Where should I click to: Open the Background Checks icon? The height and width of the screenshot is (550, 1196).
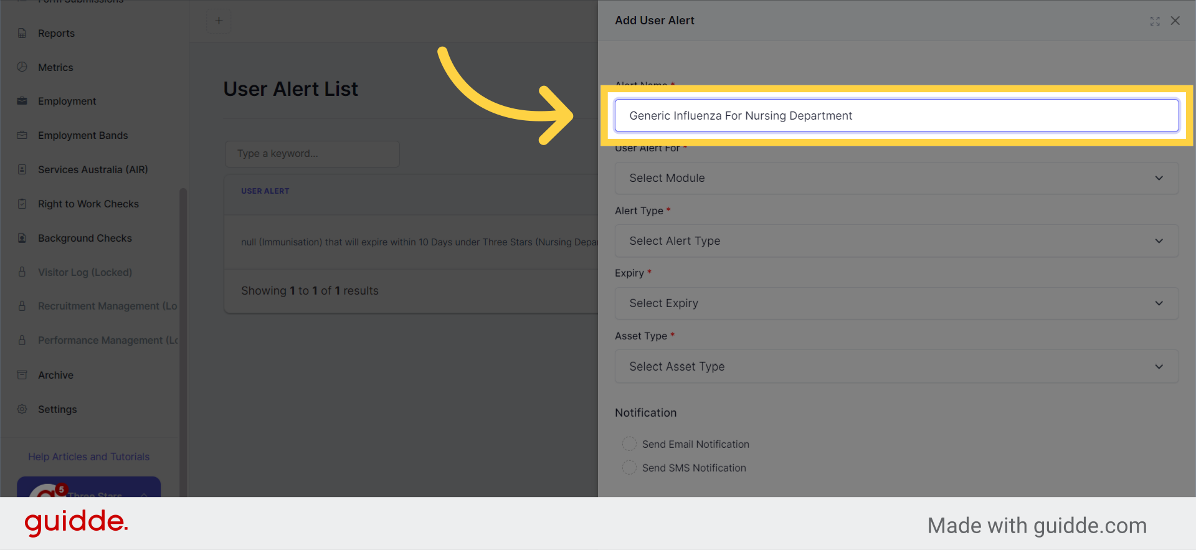pos(22,238)
